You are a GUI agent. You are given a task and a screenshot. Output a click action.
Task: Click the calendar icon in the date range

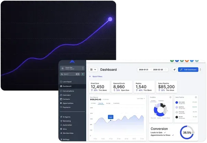click(x=166, y=70)
